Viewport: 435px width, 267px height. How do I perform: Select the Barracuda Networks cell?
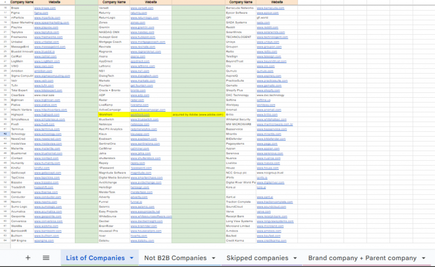click(x=241, y=8)
